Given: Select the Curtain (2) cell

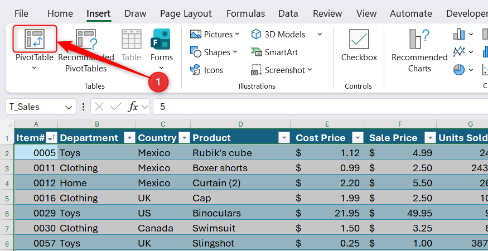Looking at the screenshot, I should tap(240, 183).
